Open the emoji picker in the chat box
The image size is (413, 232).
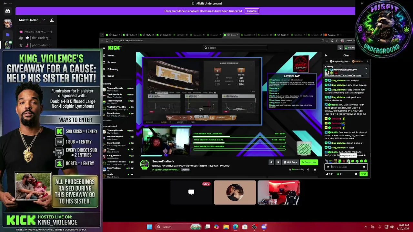(x=364, y=167)
